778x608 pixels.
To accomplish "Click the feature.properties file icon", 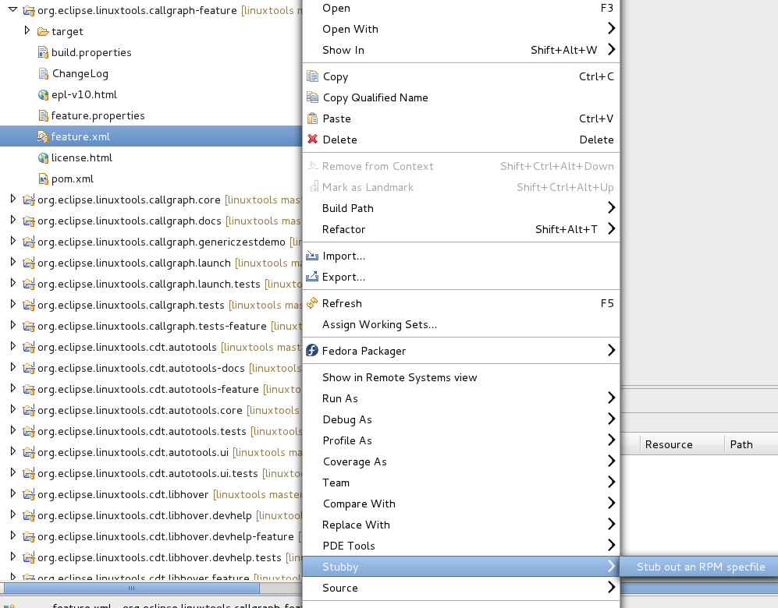I will click(x=43, y=115).
